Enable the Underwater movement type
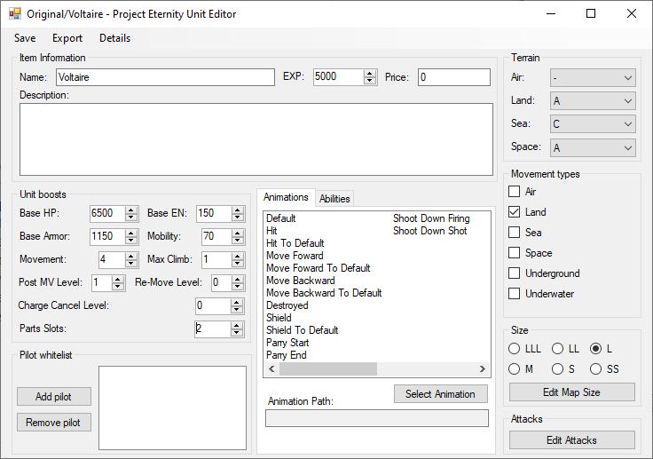 pyautogui.click(x=515, y=294)
